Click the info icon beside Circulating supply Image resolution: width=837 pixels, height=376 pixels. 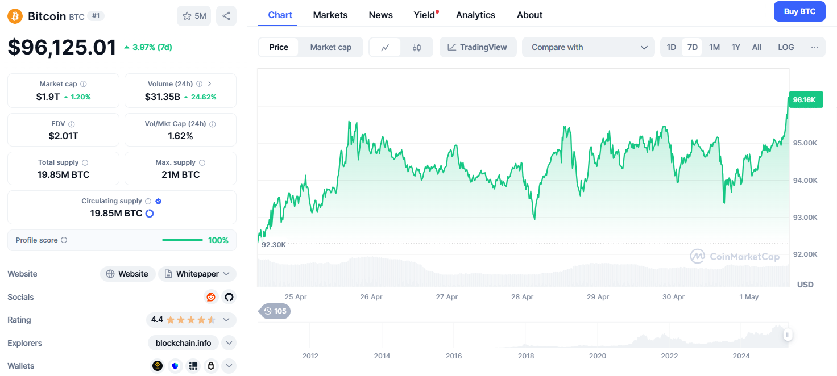coord(148,201)
